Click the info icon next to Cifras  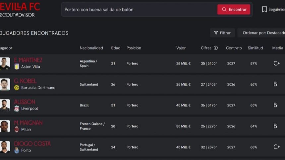click(216, 48)
